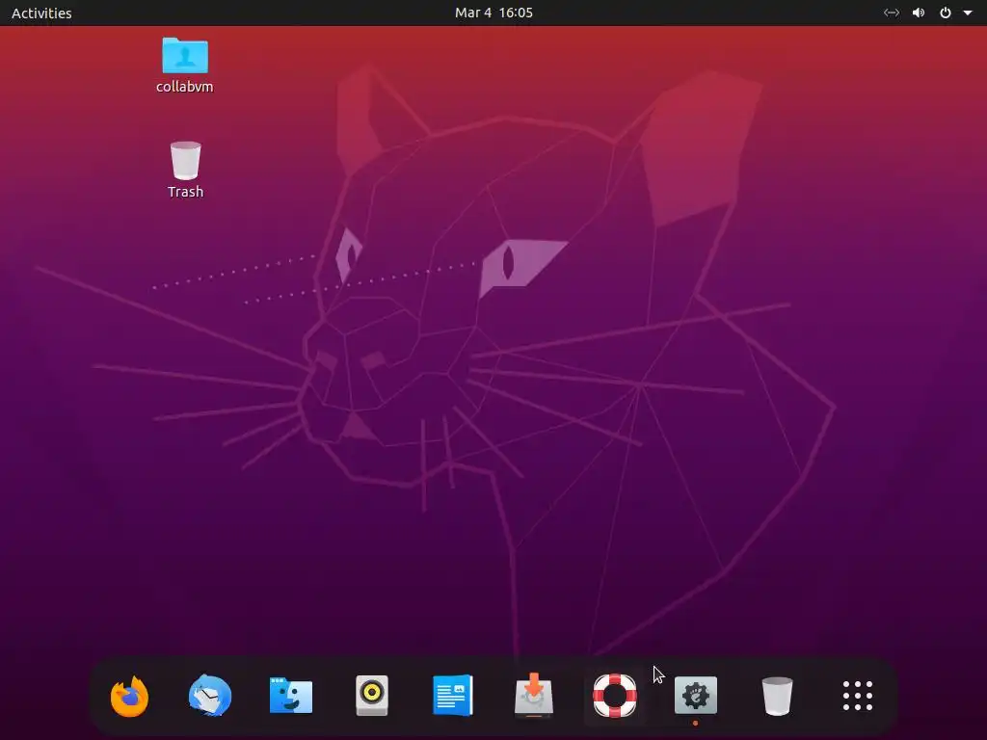Launch Thunderbird mail from the dock
The height and width of the screenshot is (740, 987).
(x=210, y=696)
